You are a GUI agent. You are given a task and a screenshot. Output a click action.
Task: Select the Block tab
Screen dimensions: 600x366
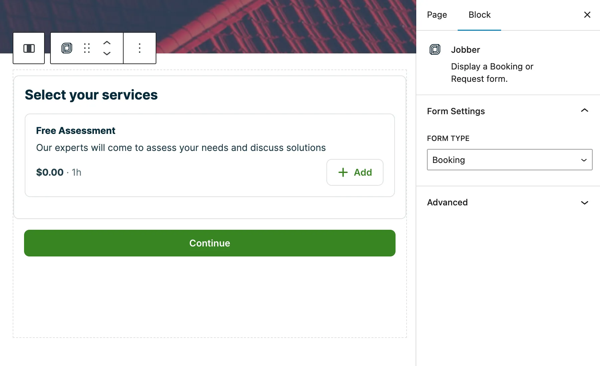point(479,15)
